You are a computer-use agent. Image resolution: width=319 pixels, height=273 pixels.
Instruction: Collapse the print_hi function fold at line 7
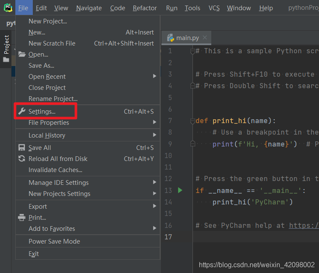pyautogui.click(x=193, y=121)
